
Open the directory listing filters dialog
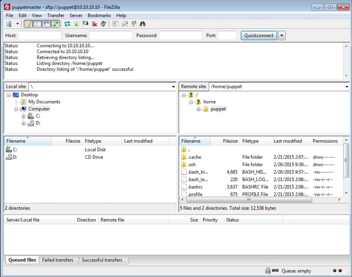[x=115, y=24]
